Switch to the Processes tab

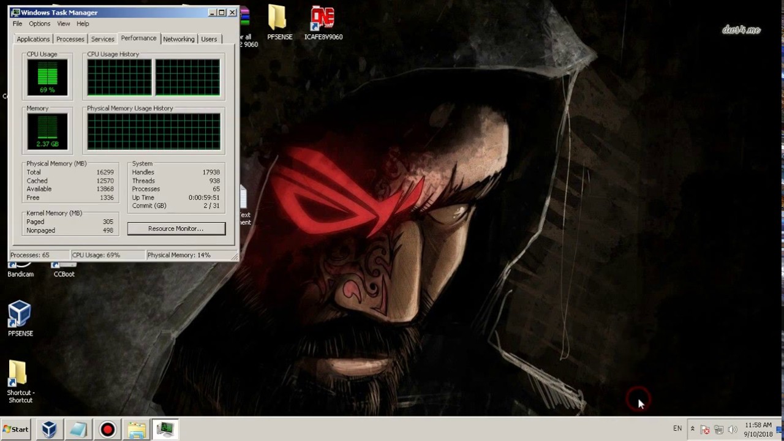coord(70,39)
